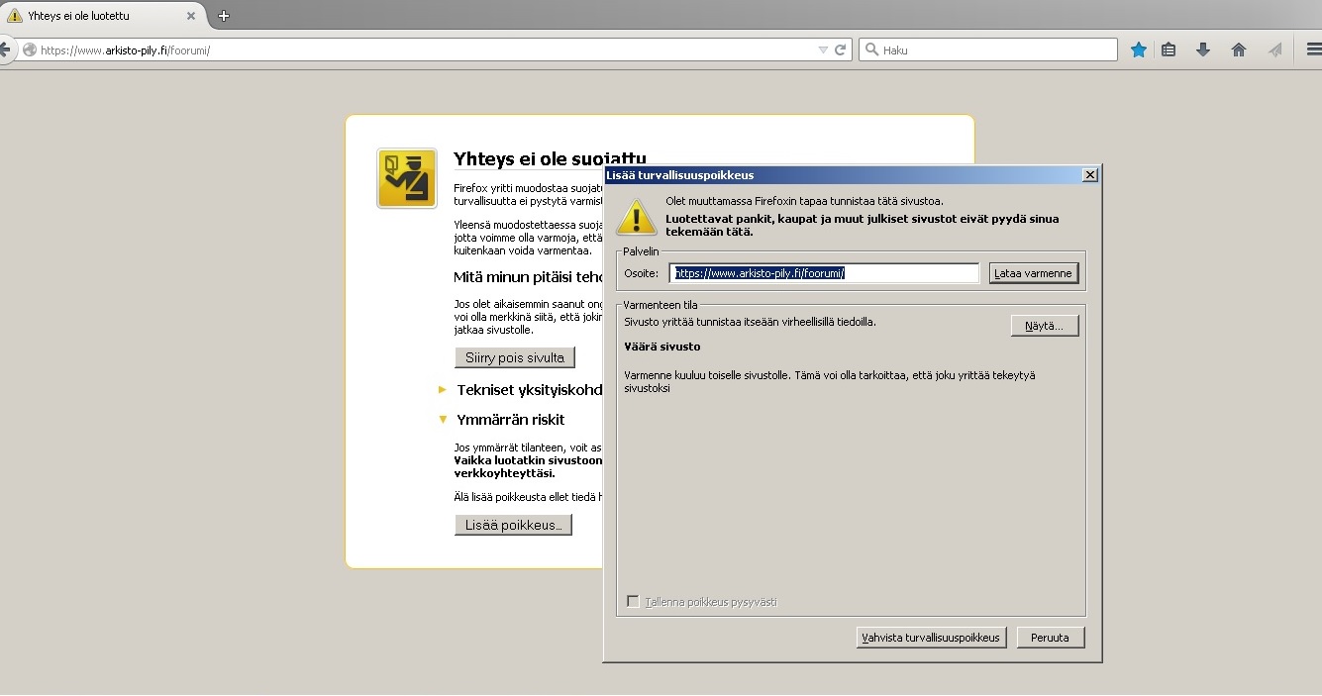Image resolution: width=1322 pixels, height=696 pixels.
Task: Go to the home page icon
Action: 1239,50
